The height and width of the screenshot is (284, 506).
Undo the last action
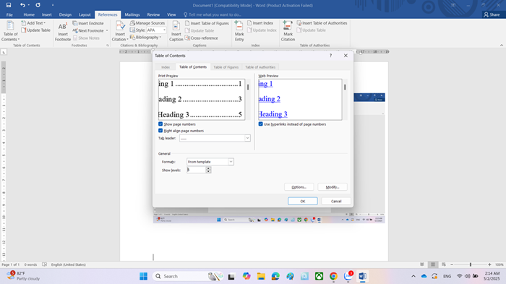tap(22, 5)
